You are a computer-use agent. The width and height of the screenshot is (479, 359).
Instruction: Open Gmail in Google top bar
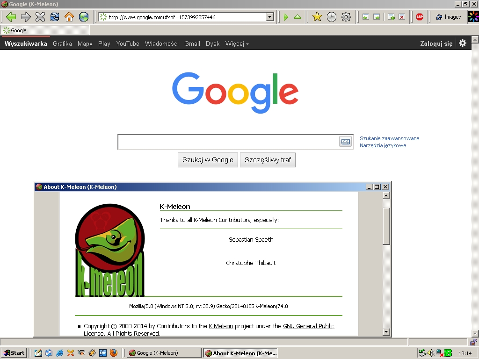tap(192, 43)
